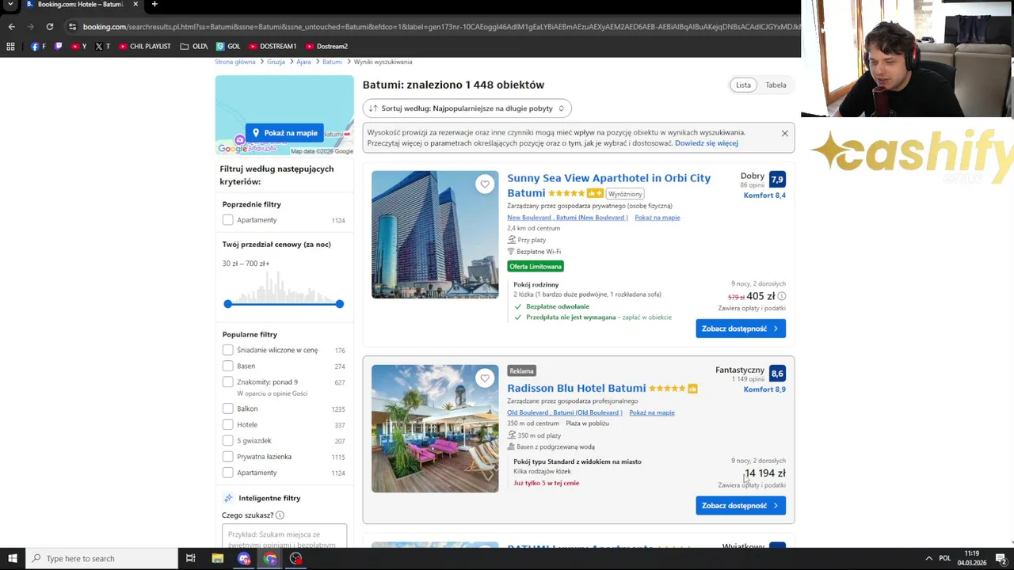This screenshot has height=570, width=1014.
Task: Click the 8,6 review score badge
Action: click(777, 374)
